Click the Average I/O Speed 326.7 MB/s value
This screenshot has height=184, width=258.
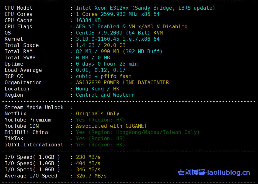coord(91,176)
